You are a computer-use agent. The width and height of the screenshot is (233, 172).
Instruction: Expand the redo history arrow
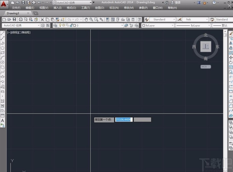[x=81, y=19]
